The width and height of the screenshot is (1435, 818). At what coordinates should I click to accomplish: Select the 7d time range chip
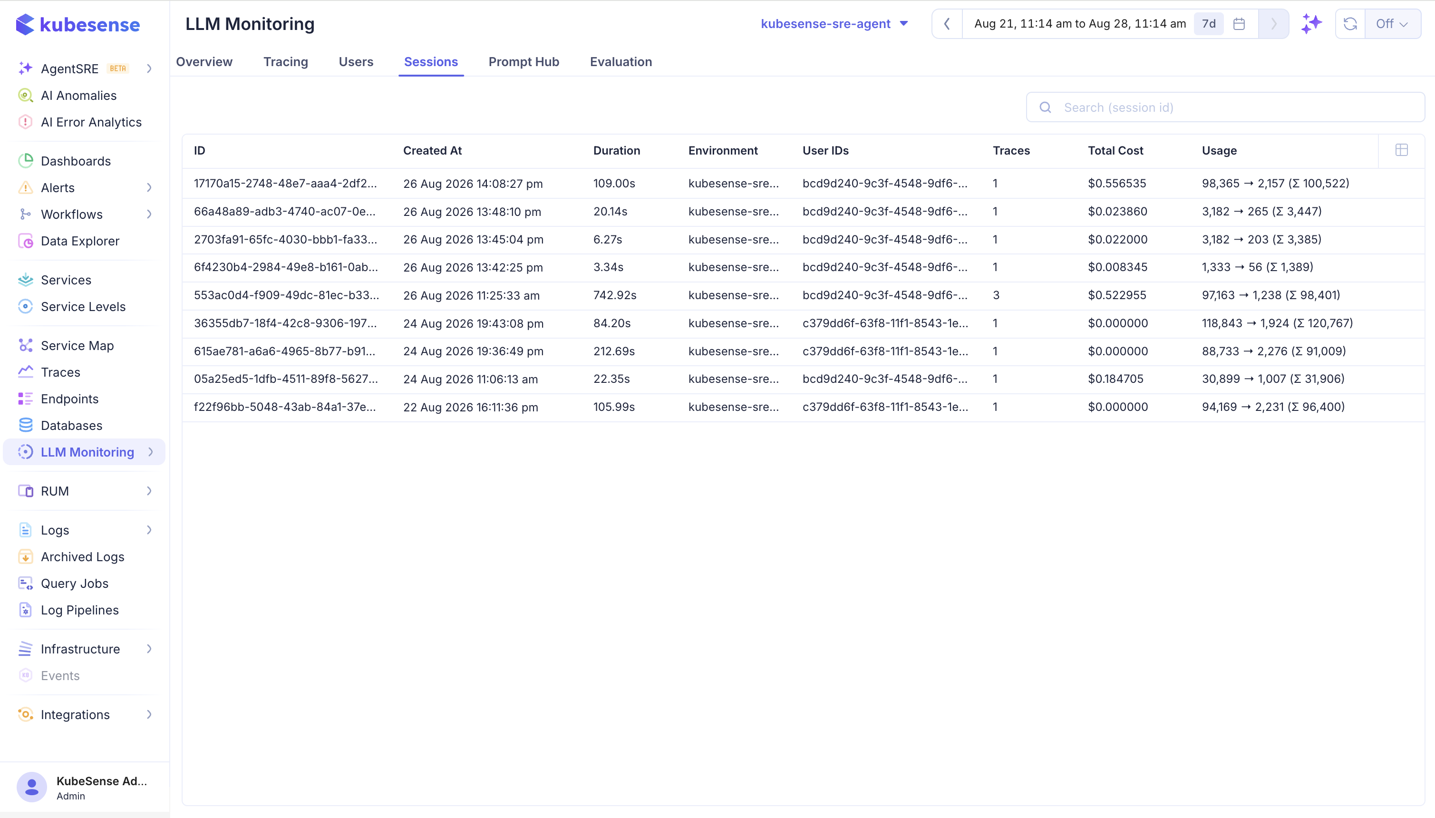(1209, 24)
